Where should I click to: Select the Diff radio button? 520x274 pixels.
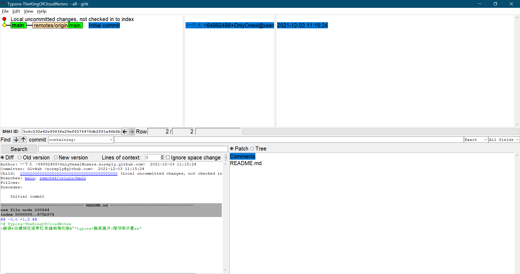(x=2, y=158)
